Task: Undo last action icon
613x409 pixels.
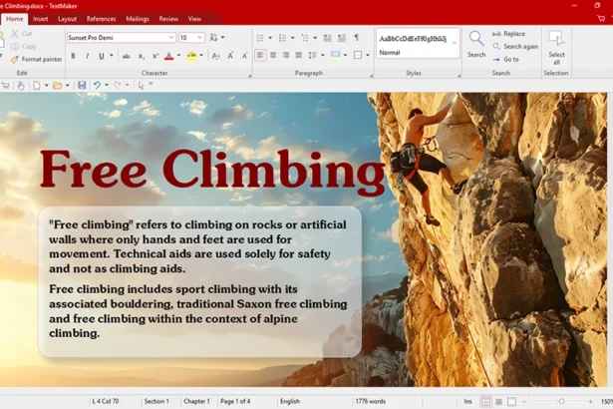Action: point(97,85)
